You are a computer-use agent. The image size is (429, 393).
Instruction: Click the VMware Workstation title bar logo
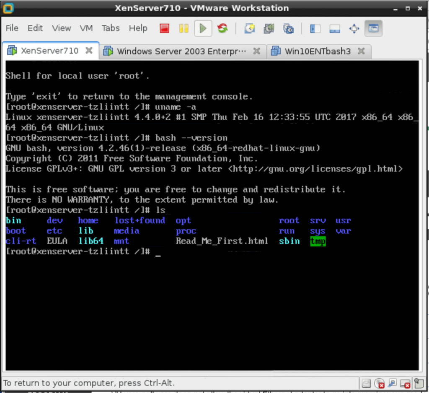coord(8,8)
